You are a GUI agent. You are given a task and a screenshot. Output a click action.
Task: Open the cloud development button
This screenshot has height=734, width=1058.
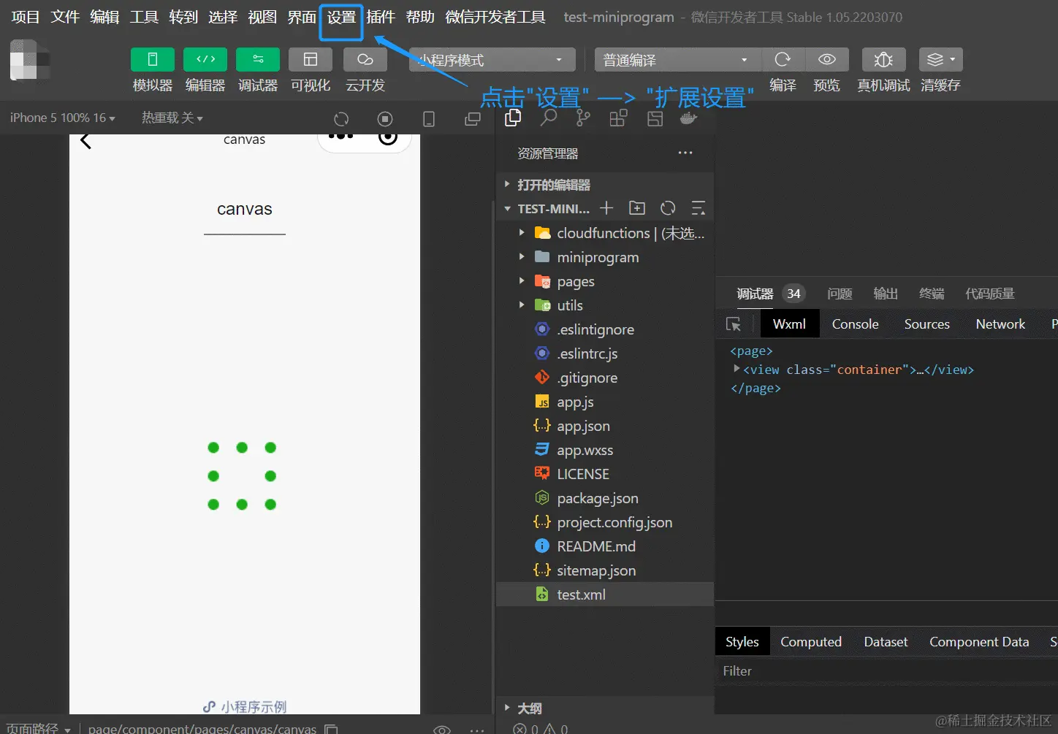[x=365, y=59]
